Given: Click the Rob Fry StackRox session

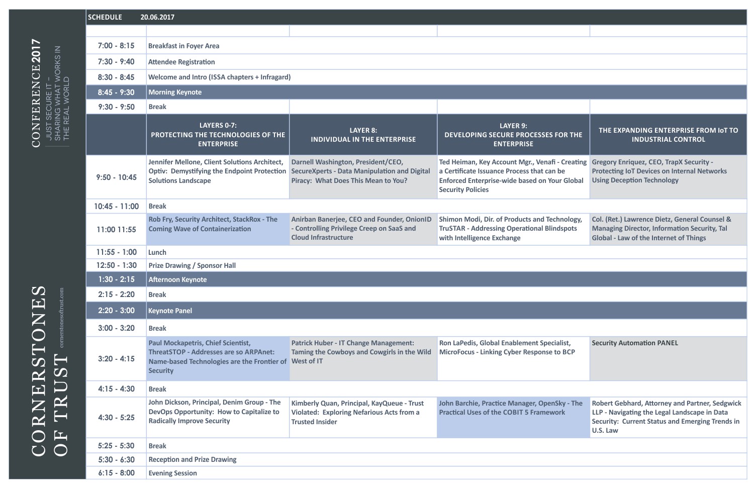Looking at the screenshot, I should pos(218,230).
